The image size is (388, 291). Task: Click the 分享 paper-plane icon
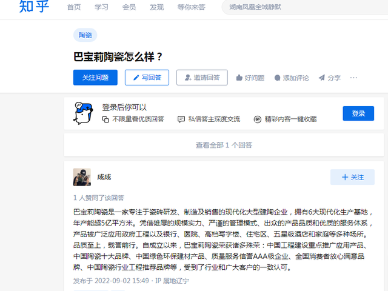coord(321,78)
